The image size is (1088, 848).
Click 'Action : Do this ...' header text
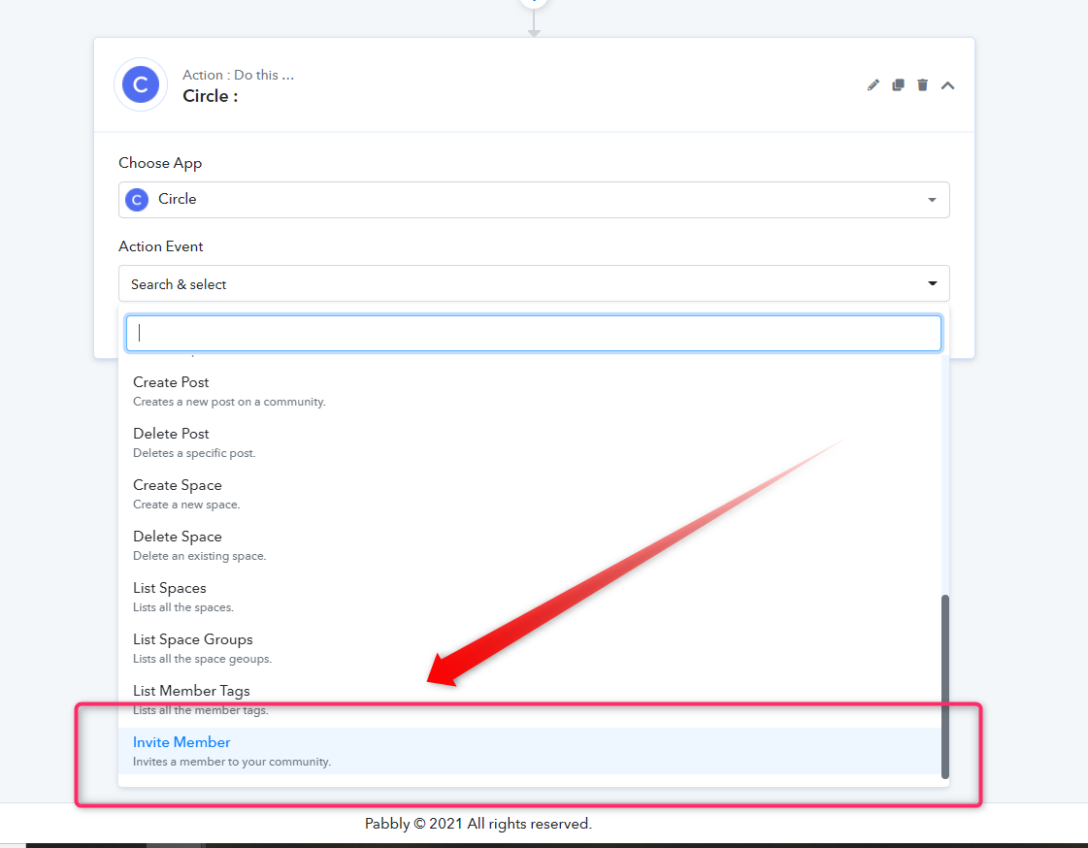pos(238,75)
